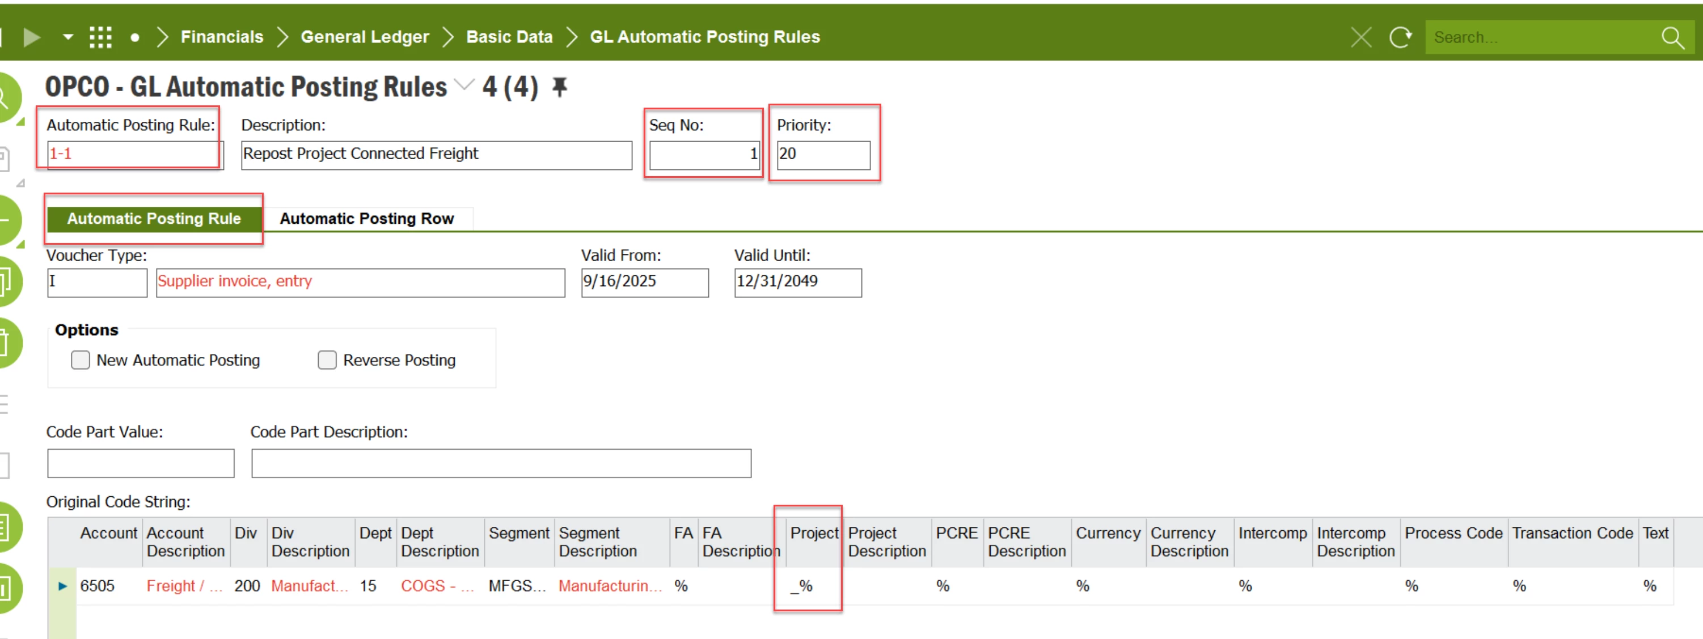Open the navigation history dropdown arrow
The width and height of the screenshot is (1703, 639).
click(x=67, y=37)
